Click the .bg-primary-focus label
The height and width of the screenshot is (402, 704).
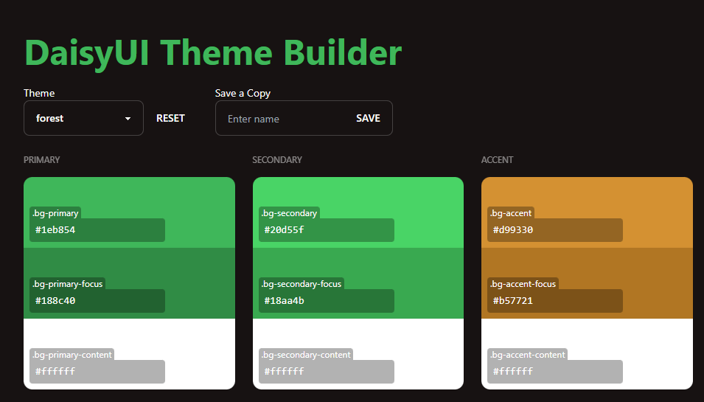click(x=67, y=284)
